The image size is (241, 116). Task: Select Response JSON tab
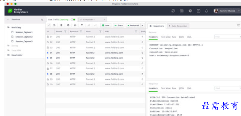[x=182, y=88]
